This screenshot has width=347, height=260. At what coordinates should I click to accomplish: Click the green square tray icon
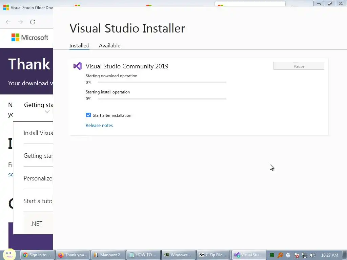point(272,255)
